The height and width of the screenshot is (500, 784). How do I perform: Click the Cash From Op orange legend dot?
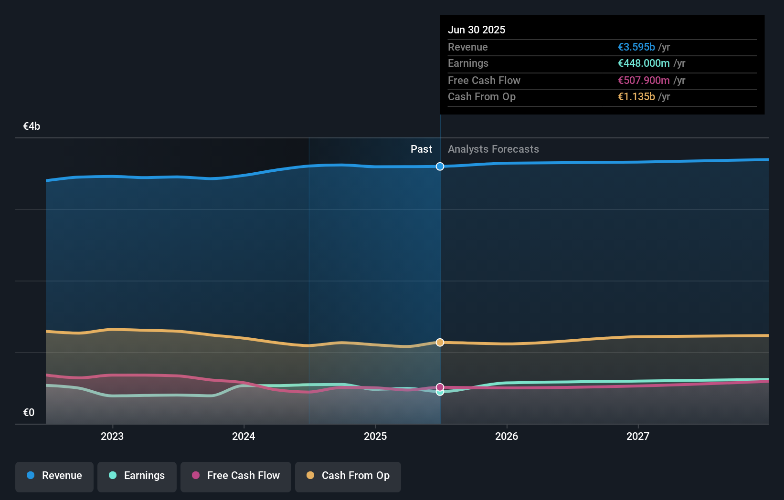(x=310, y=476)
